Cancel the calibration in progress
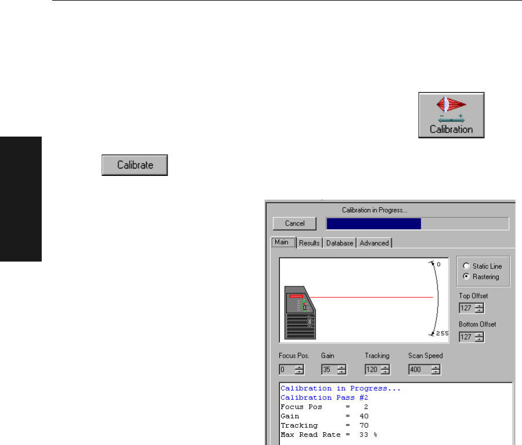 point(294,223)
